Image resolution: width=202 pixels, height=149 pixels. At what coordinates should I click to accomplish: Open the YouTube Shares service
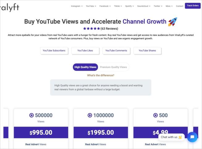(x=147, y=51)
